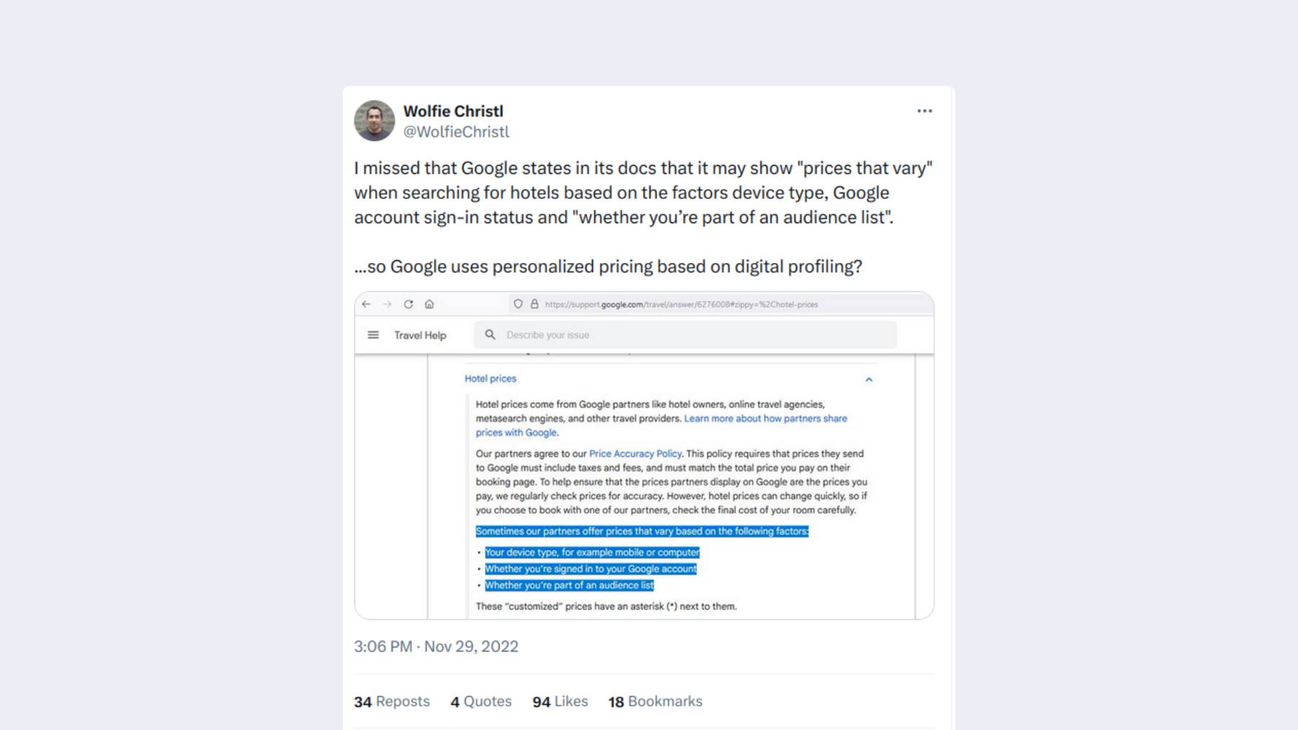Click the Hotel prices section heading

pyautogui.click(x=490, y=378)
